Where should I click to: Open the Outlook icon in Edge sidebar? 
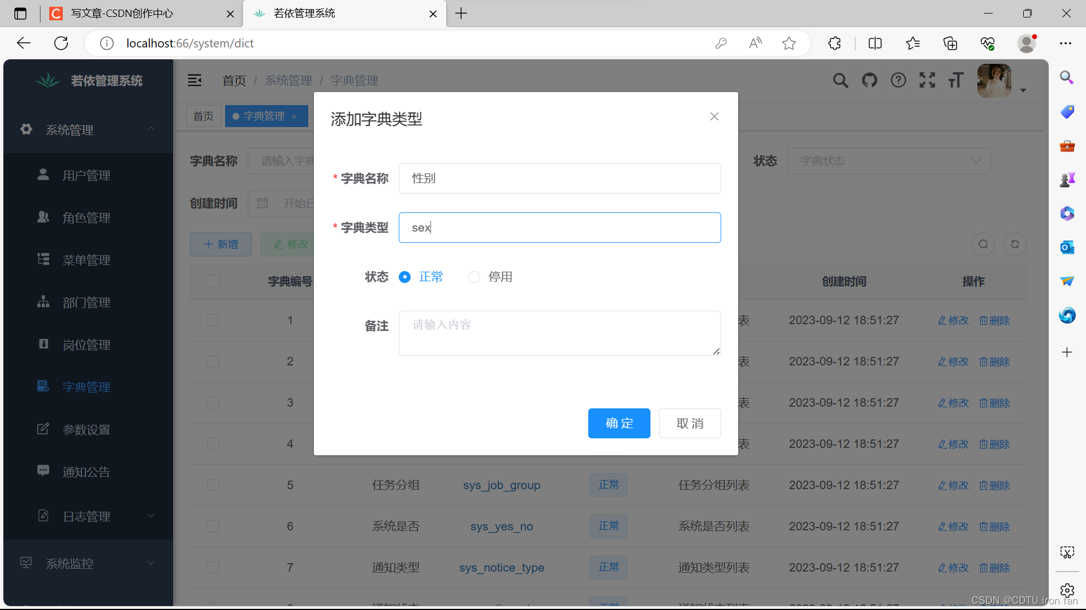click(1067, 247)
